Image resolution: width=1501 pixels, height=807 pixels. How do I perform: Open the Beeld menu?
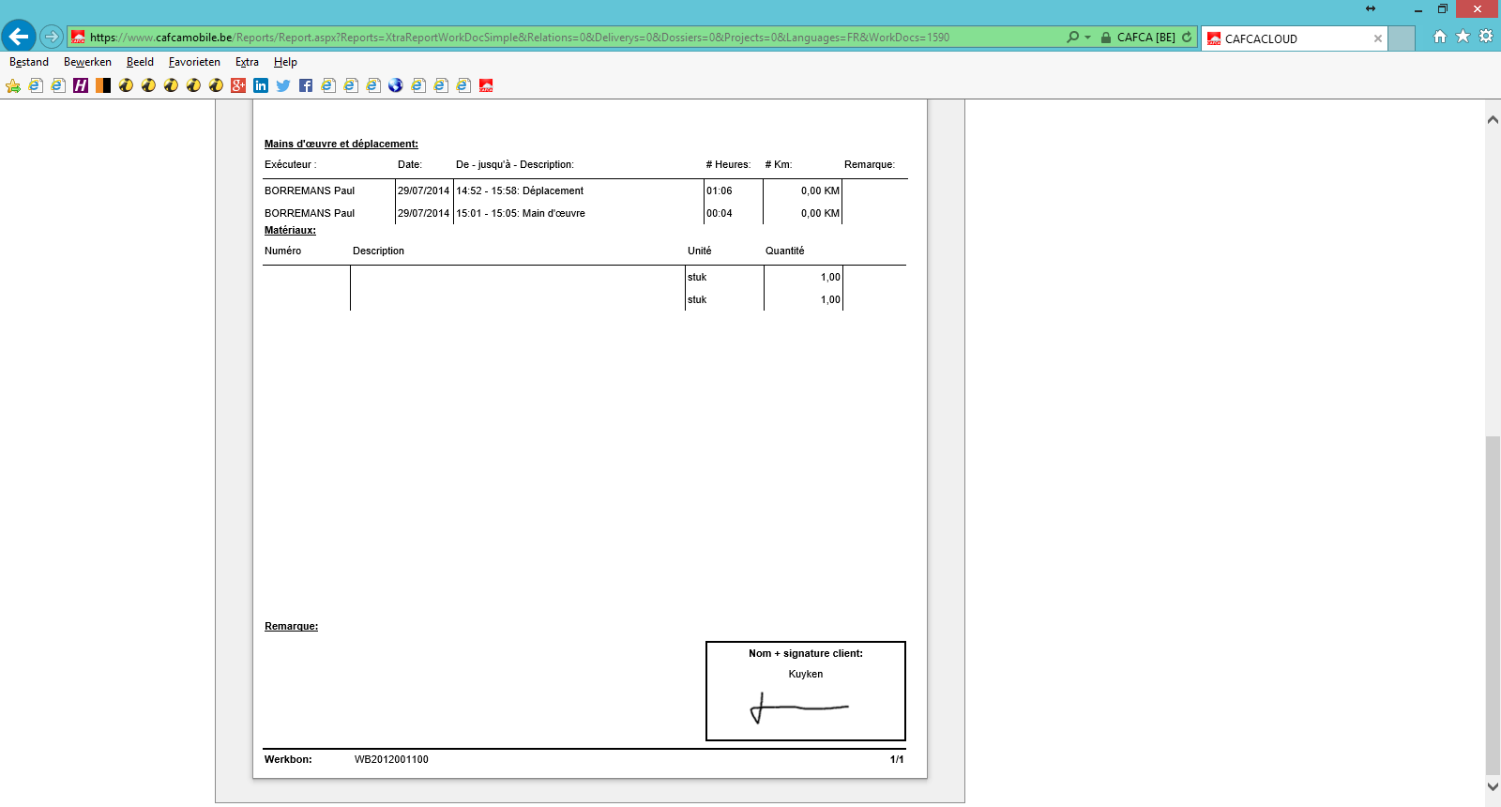click(x=140, y=62)
